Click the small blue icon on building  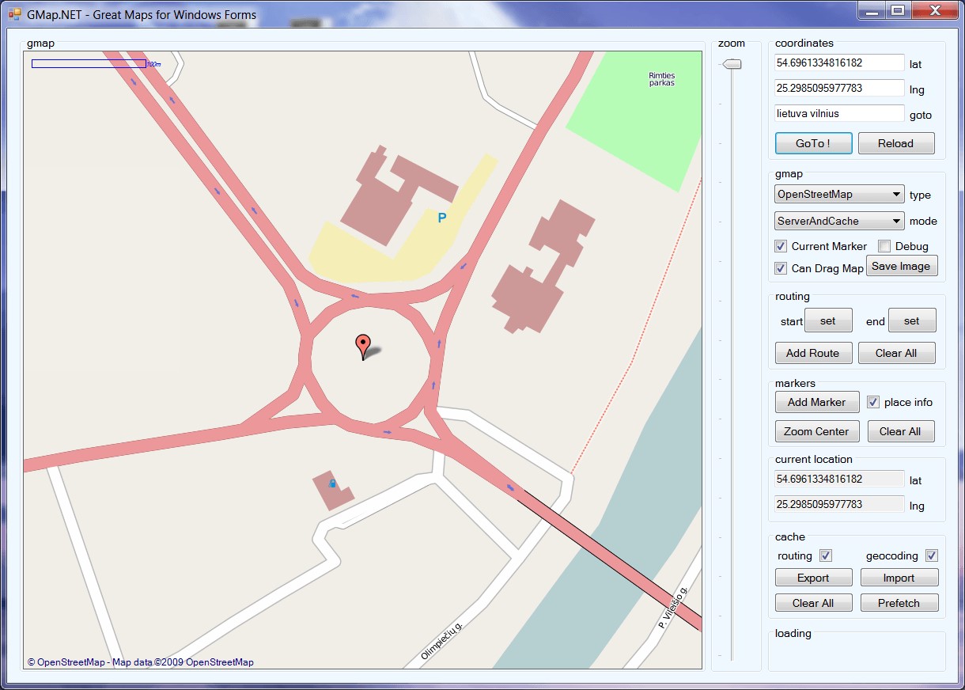point(332,483)
